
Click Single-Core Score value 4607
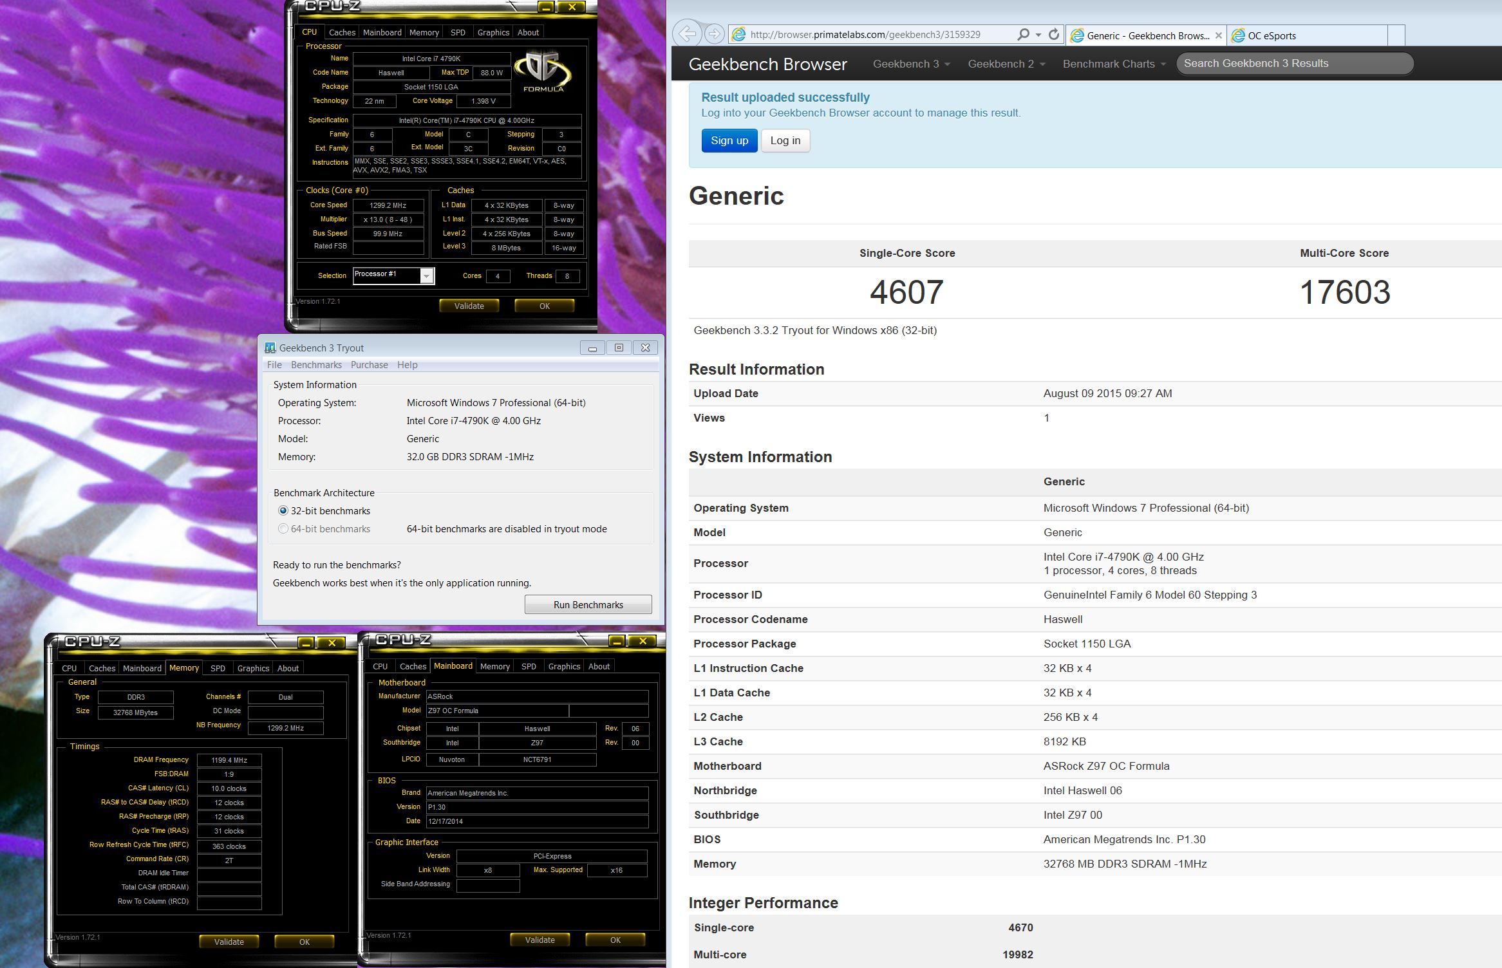click(906, 292)
